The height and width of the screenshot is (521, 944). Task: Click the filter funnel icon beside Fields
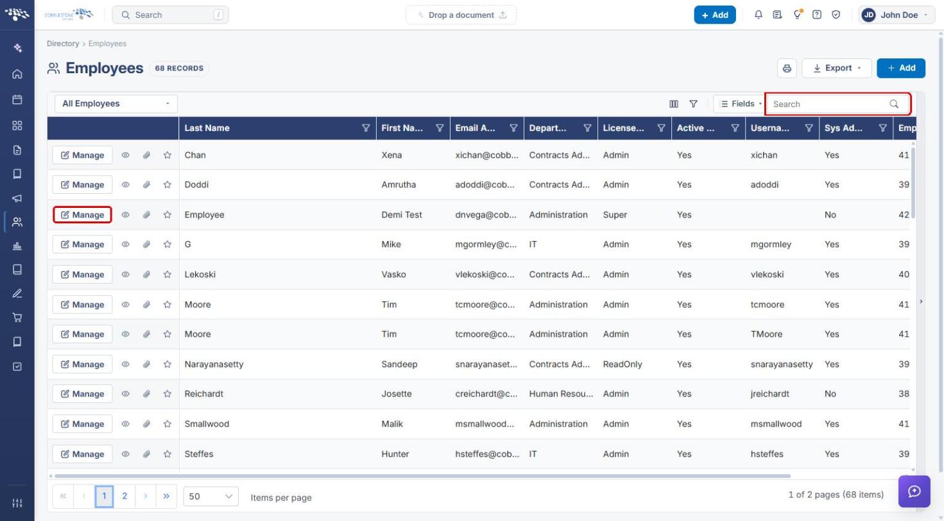click(x=694, y=104)
